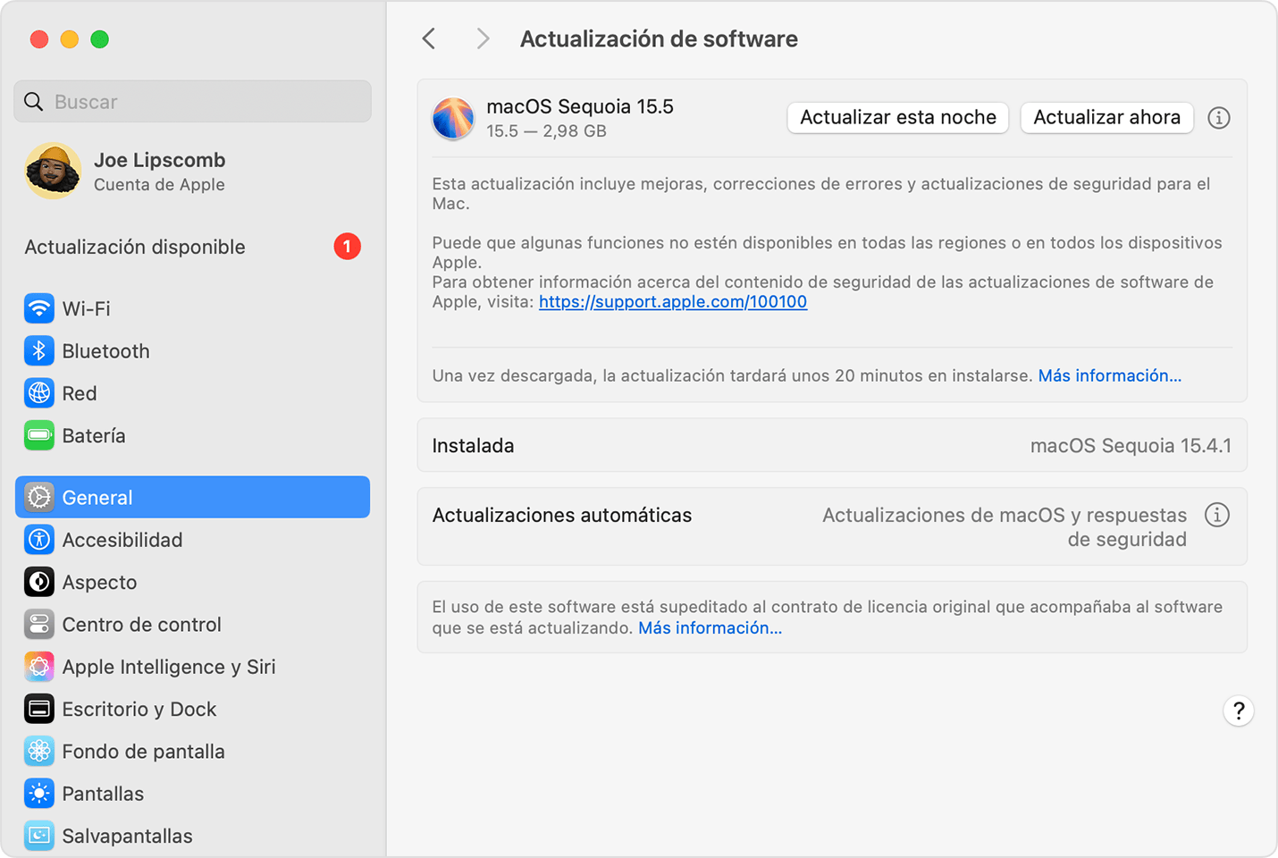Open Centro de control settings

pos(141,625)
